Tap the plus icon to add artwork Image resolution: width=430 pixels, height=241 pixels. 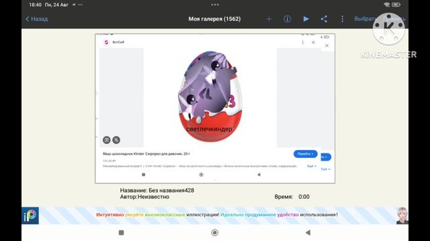[269, 19]
